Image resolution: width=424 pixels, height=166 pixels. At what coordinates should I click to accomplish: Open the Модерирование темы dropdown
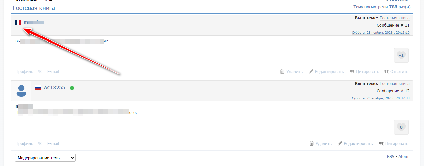[x=46, y=158]
